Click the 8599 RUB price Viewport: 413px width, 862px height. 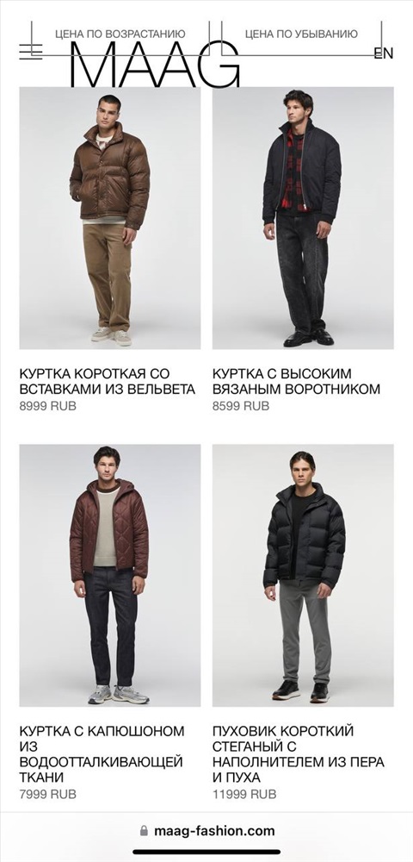click(241, 406)
